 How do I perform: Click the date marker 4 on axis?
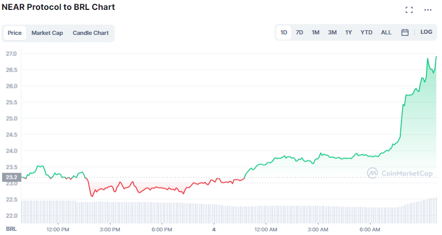click(x=214, y=230)
